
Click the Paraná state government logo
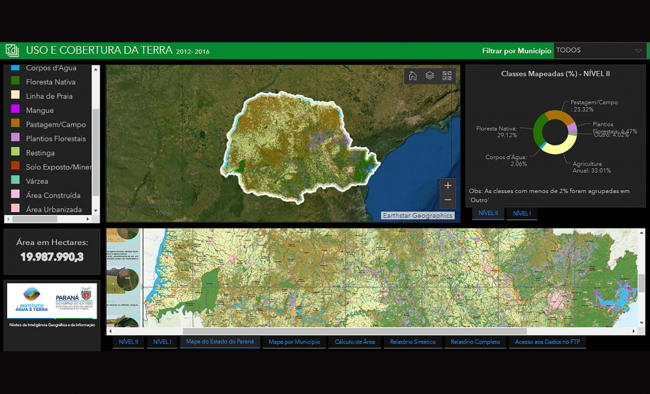point(74,300)
